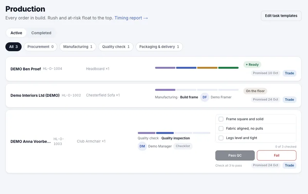Click order number HL-O-1002

point(71,95)
